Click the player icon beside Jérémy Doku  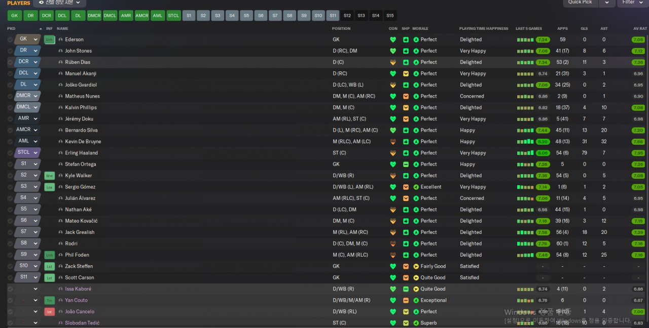pos(61,119)
